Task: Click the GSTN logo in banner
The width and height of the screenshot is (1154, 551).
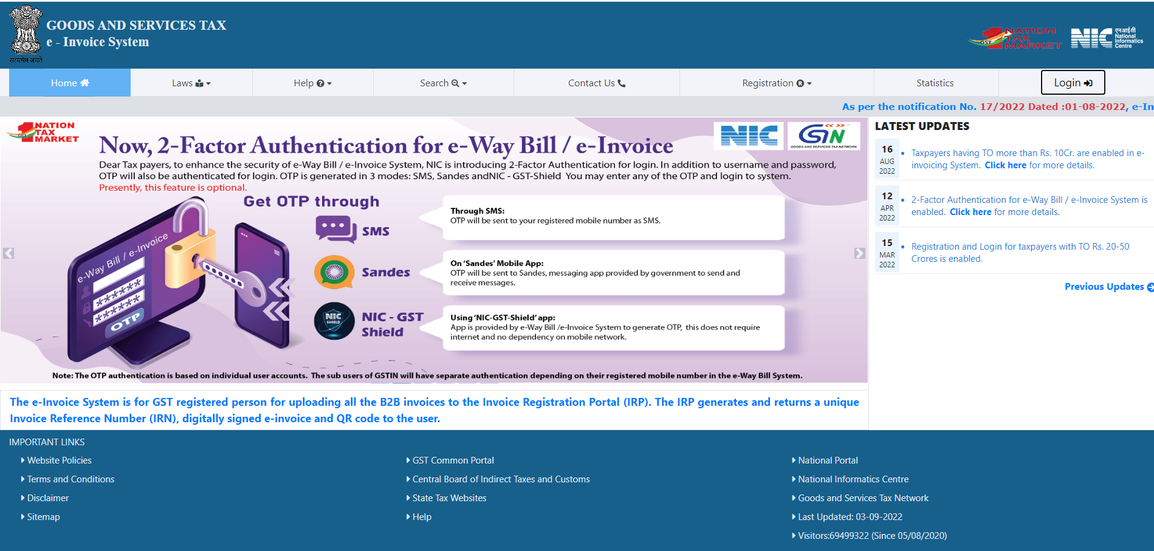Action: pyautogui.click(x=823, y=135)
